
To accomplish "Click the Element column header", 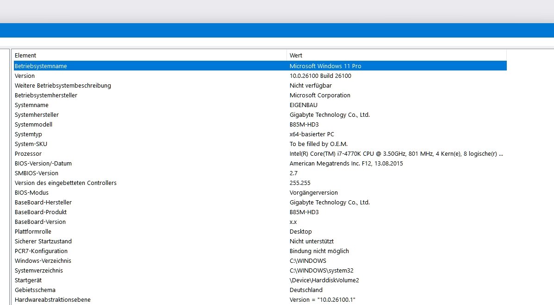I will coord(150,56).
